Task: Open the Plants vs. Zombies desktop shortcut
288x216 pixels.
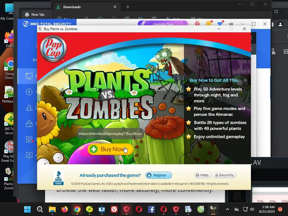Action: tap(8, 179)
